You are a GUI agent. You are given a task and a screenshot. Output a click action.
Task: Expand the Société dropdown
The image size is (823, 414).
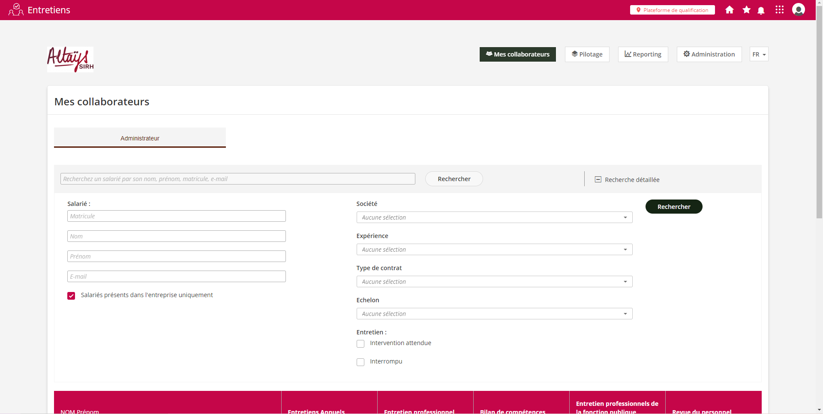click(494, 217)
